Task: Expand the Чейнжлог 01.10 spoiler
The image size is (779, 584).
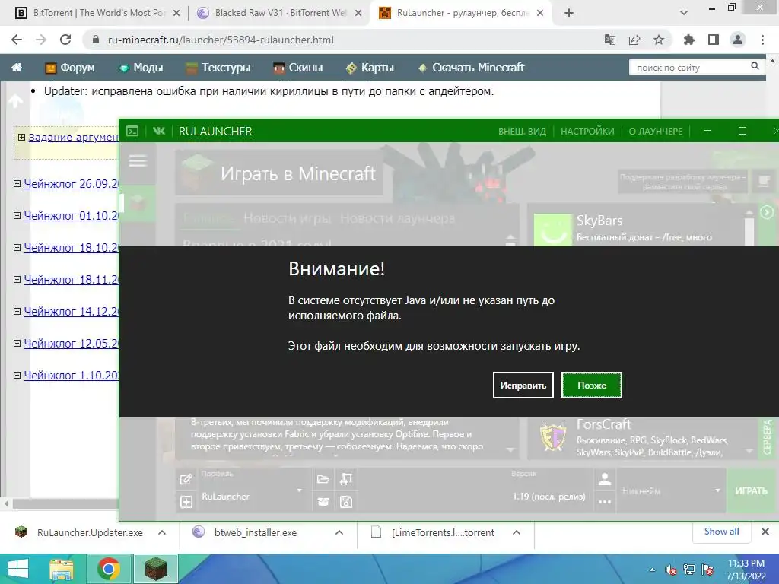Action: [17, 215]
